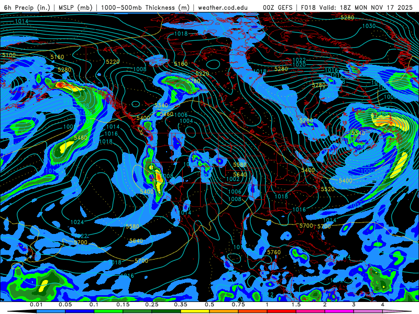Click the "1024" isobar label

point(77,222)
